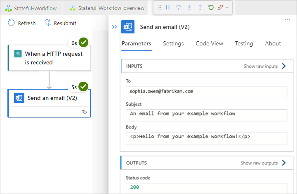The width and height of the screenshot is (297, 194).
Task: Open the debug toolbar dropdown arrow
Action: click(227, 7)
